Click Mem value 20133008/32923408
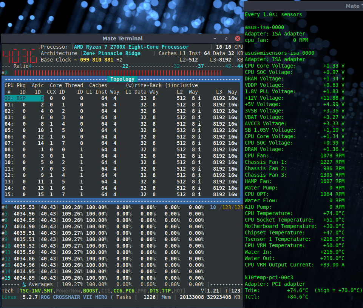The image size is (363, 308). coord(205,297)
